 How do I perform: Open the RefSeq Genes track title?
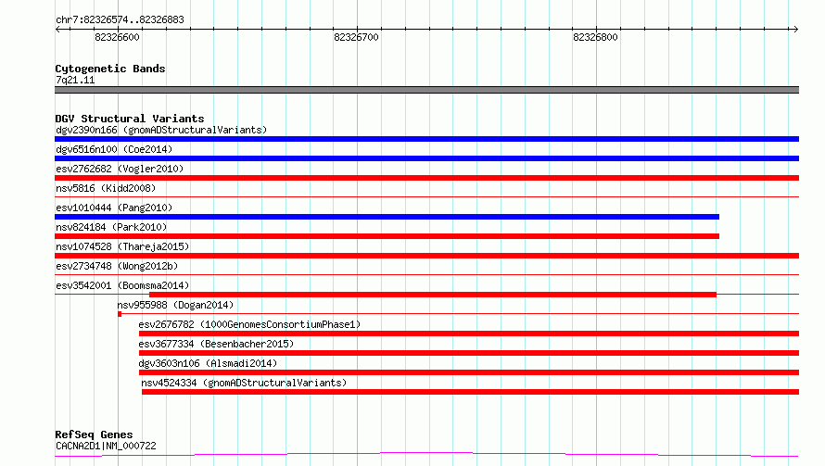[94, 435]
